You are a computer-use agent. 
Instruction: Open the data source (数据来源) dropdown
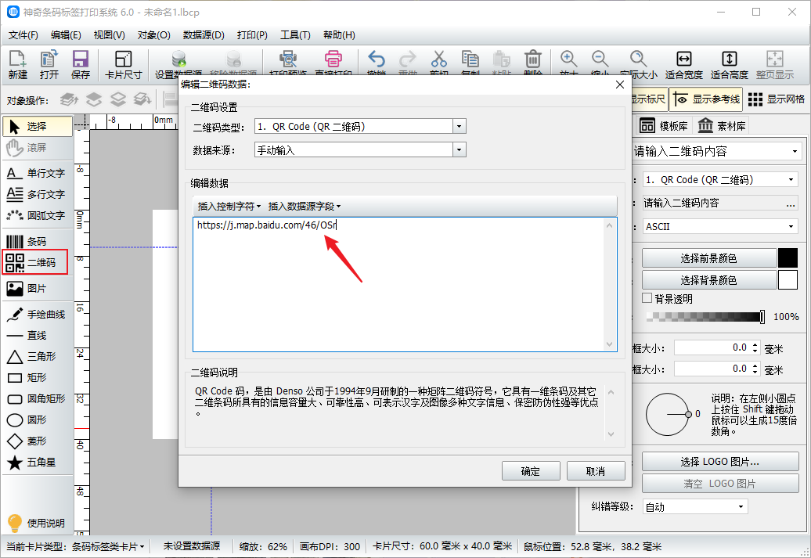460,150
